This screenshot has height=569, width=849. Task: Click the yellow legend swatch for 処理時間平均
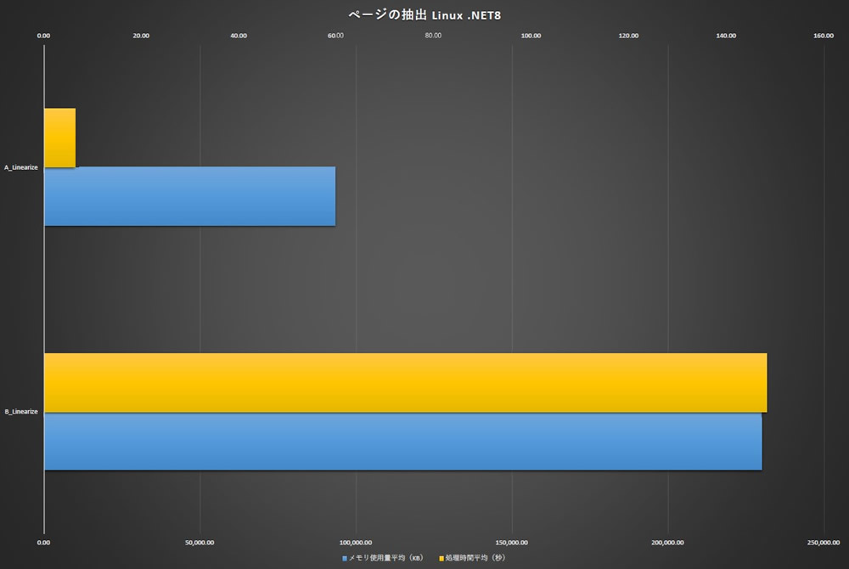(441, 559)
